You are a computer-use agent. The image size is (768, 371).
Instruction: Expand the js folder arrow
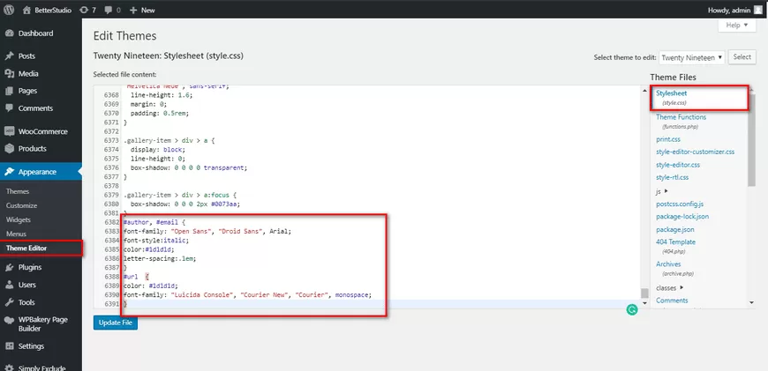(666, 191)
